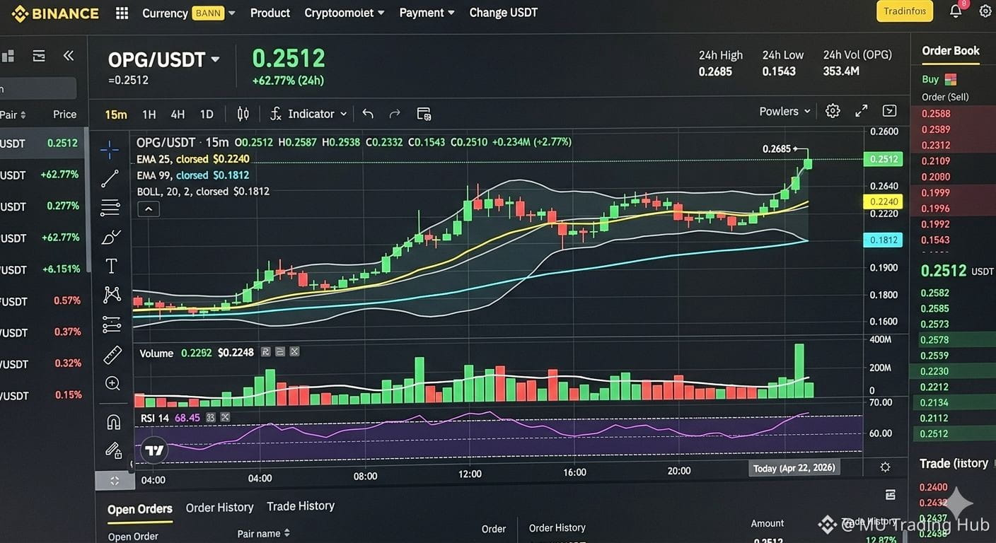Open the apps grid menu beside Binance logo

tap(122, 13)
